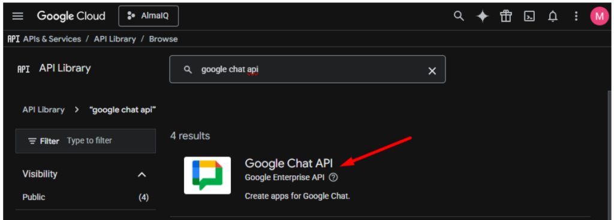614x220 pixels.
Task: Click the Browse breadcrumb
Action: [x=163, y=39]
